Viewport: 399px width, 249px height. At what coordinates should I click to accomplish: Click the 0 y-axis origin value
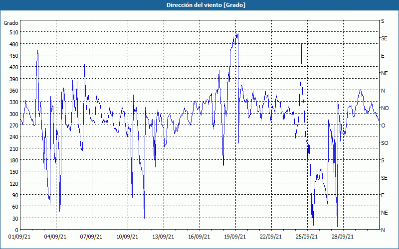(x=16, y=230)
